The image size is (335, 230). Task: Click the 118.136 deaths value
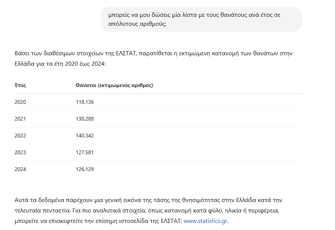click(x=85, y=102)
